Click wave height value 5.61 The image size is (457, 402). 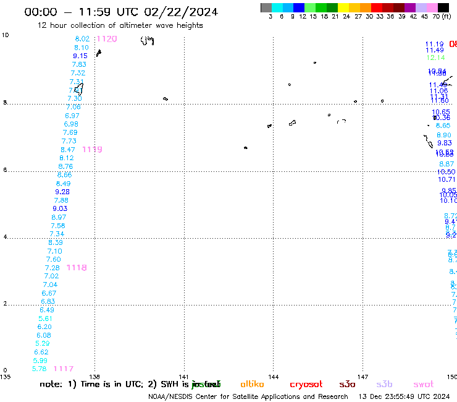click(x=46, y=319)
